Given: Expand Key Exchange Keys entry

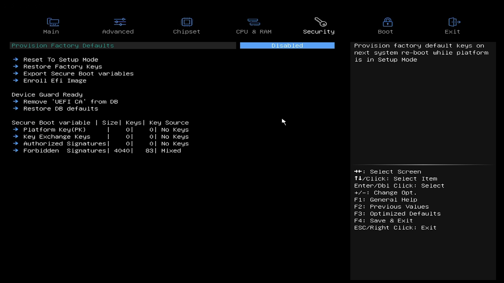Looking at the screenshot, I should [x=57, y=137].
